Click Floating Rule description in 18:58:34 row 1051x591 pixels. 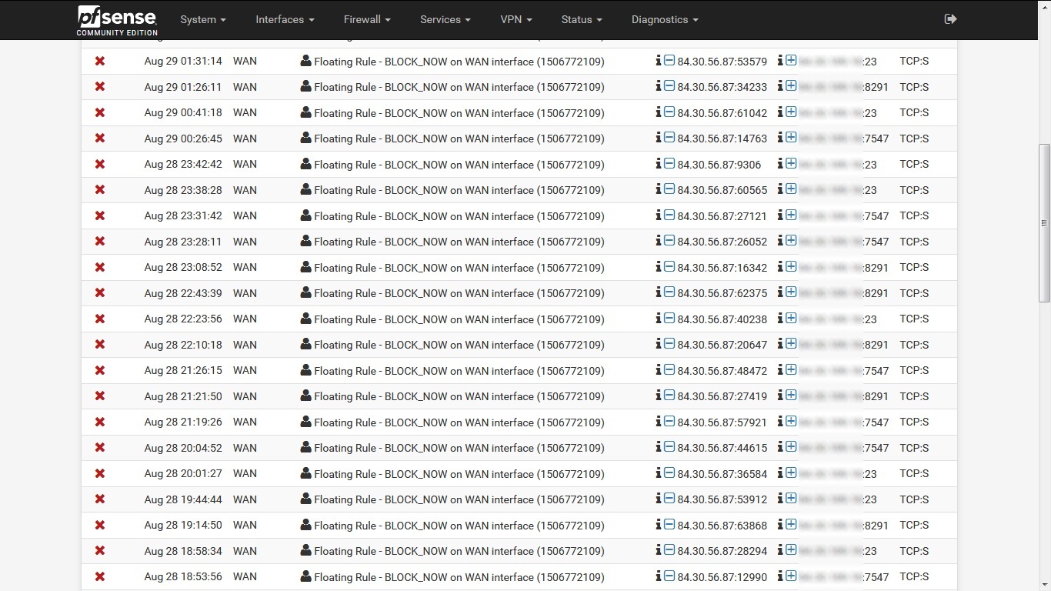pos(459,551)
